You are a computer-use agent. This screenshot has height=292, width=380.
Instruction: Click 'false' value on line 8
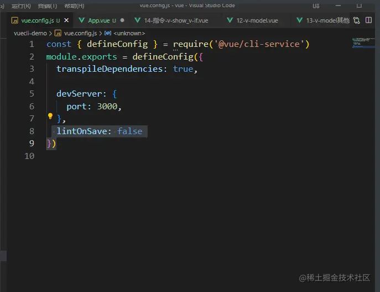(129, 131)
